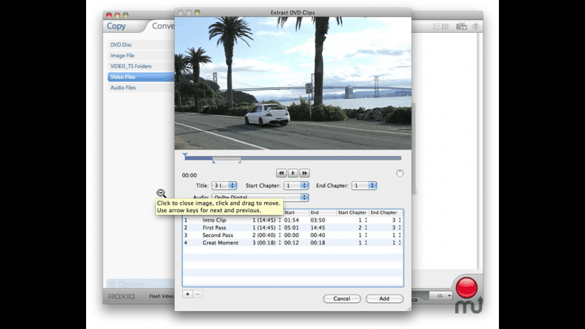
Task: Click the Add button
Action: coord(384,298)
